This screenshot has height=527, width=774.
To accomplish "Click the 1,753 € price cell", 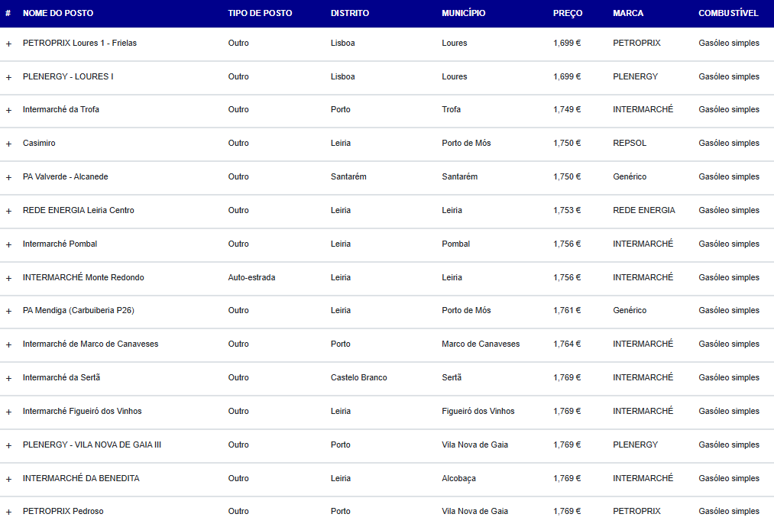I will coord(567,210).
